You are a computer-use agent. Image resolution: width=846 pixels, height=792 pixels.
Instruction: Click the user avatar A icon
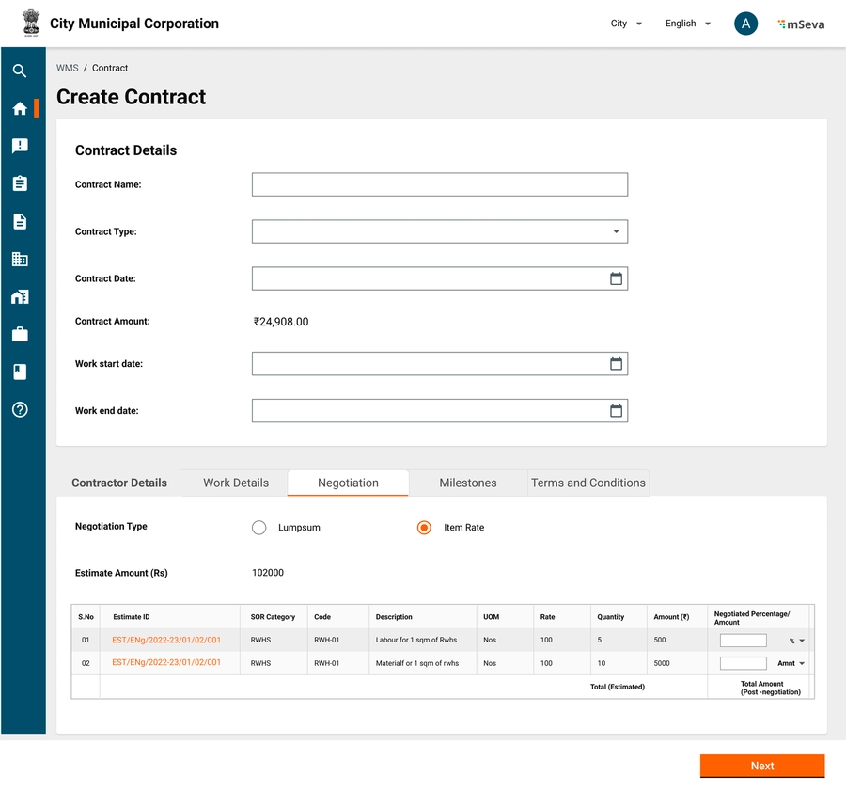tap(745, 24)
